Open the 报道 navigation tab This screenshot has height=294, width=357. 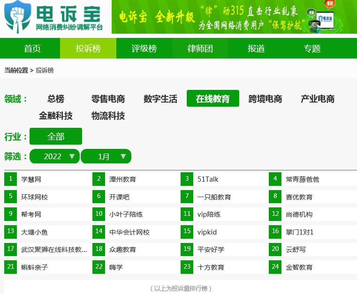[256, 48]
